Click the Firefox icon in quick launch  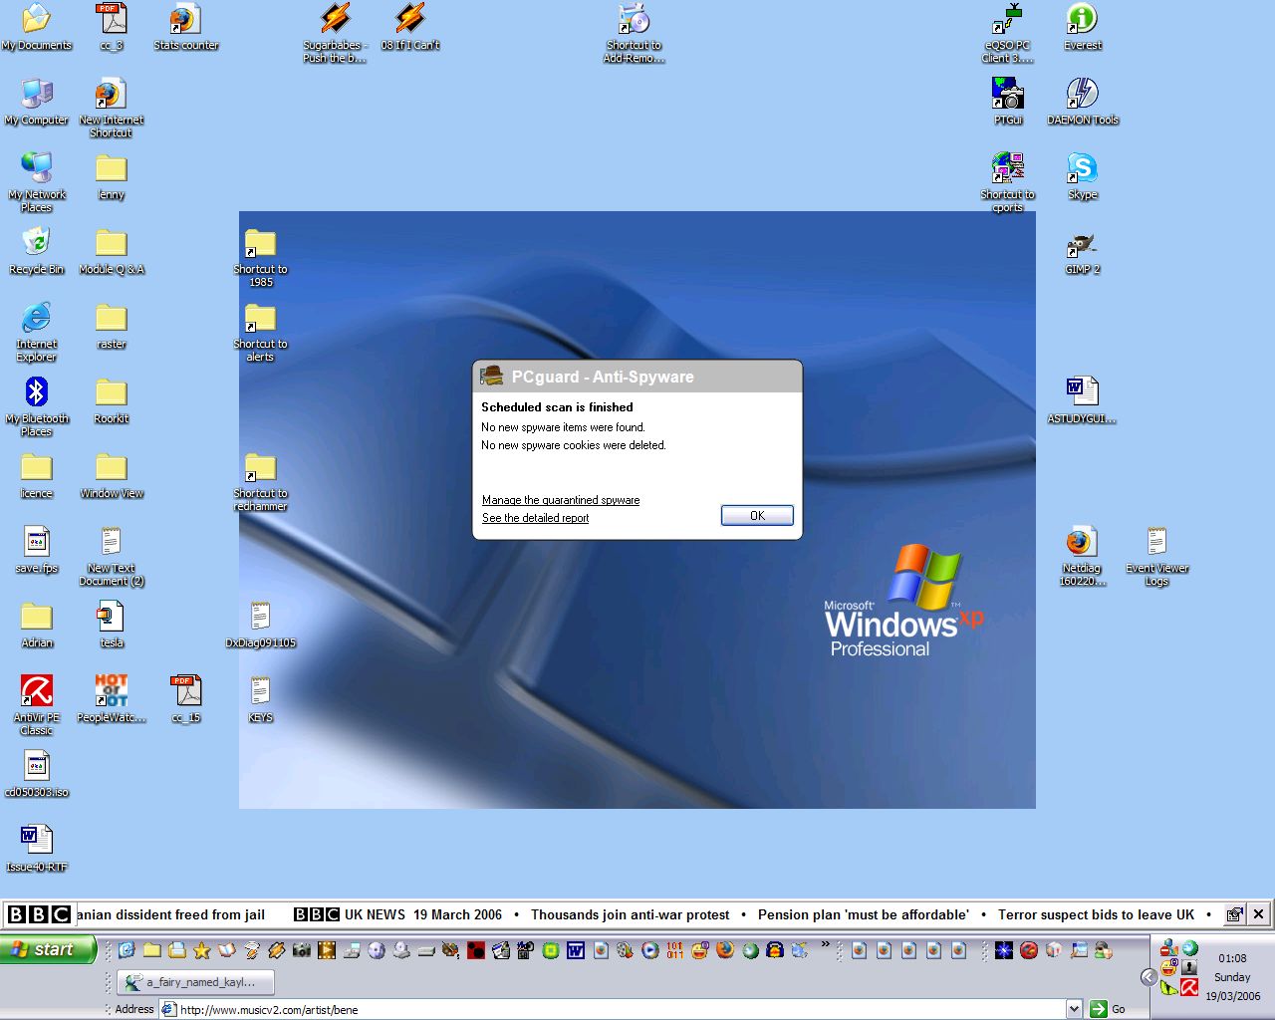point(724,950)
